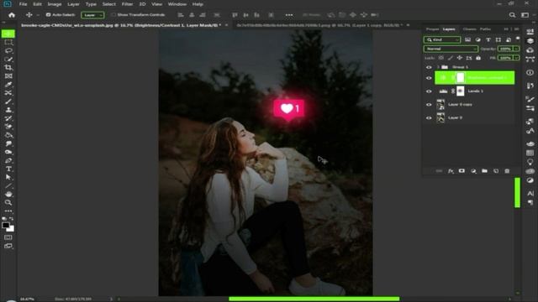Open the Opacity slider dropdown arrow
This screenshot has height=302, width=538.
pos(516,49)
